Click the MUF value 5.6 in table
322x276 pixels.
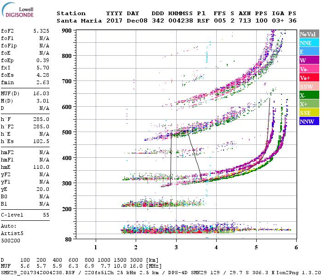(25, 266)
